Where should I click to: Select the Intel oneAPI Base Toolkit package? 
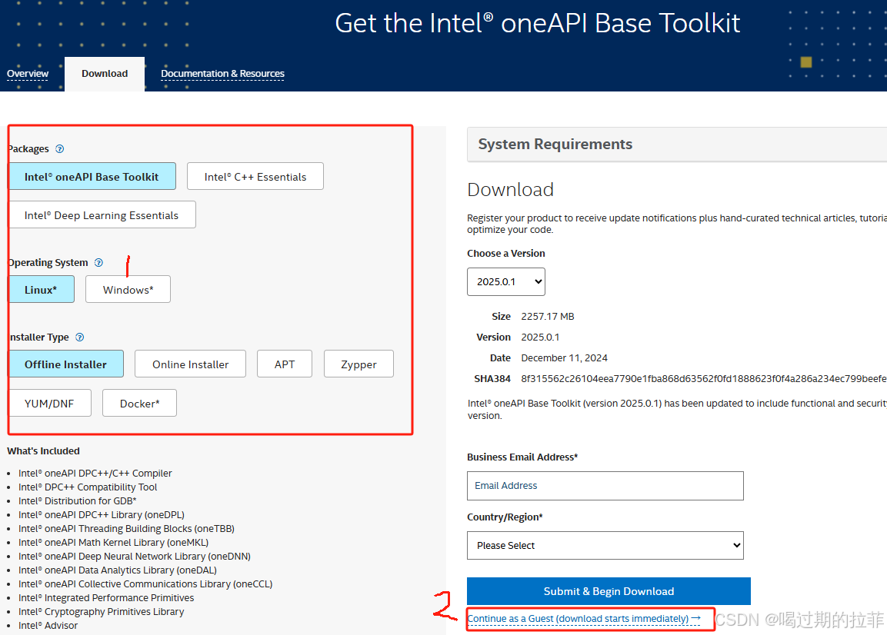tap(92, 176)
